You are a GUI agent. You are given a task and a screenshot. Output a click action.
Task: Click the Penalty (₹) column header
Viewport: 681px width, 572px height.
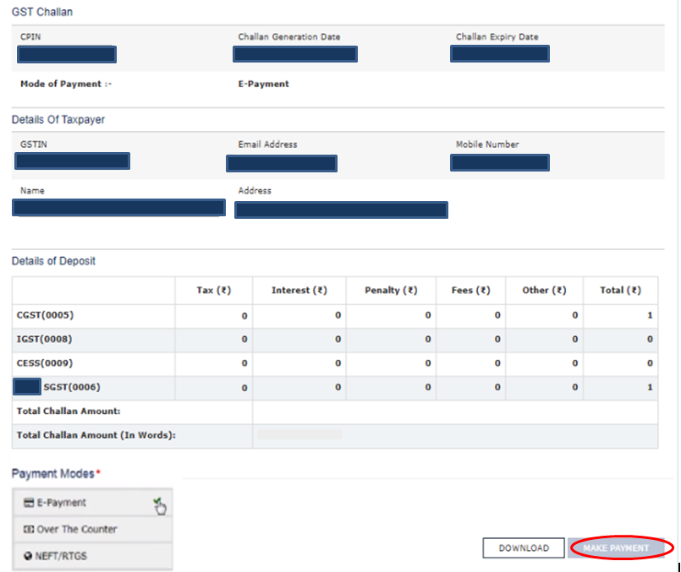point(391,290)
